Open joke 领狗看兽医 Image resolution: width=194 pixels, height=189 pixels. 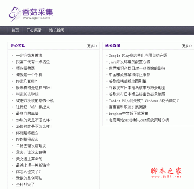[x=25, y=68]
